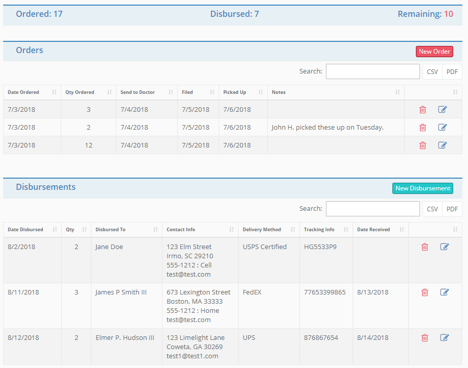The image size is (468, 368).
Task: Create a New Disbursement
Action: point(423,188)
